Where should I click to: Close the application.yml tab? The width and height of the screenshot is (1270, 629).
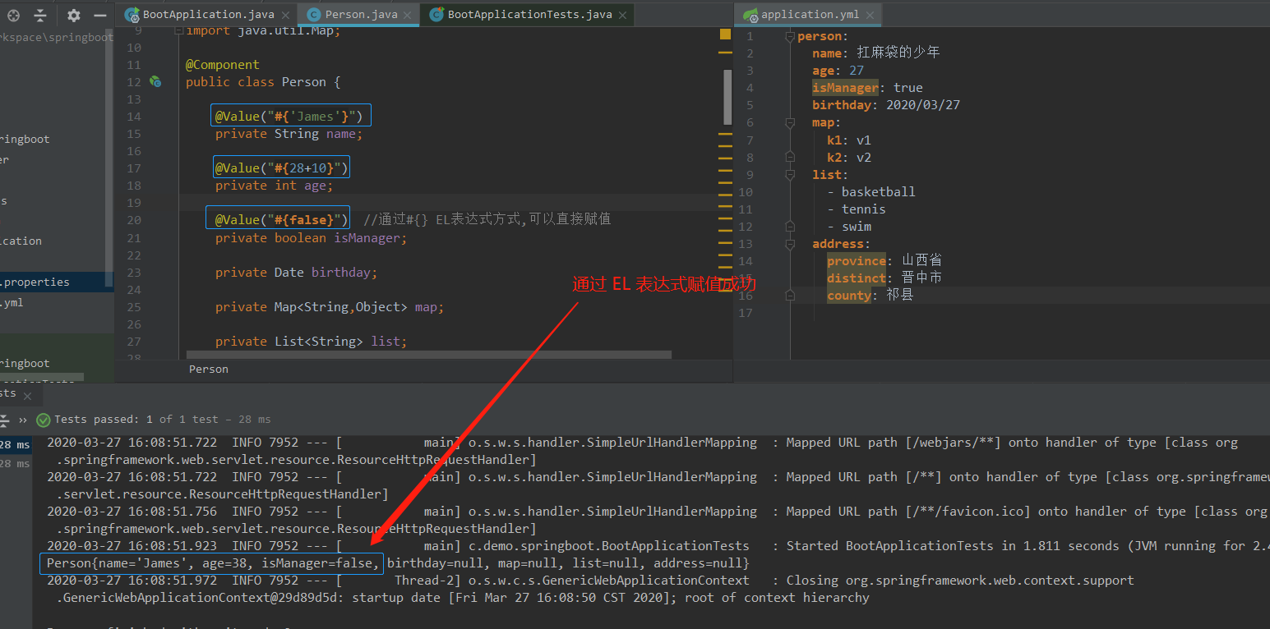pyautogui.click(x=871, y=15)
